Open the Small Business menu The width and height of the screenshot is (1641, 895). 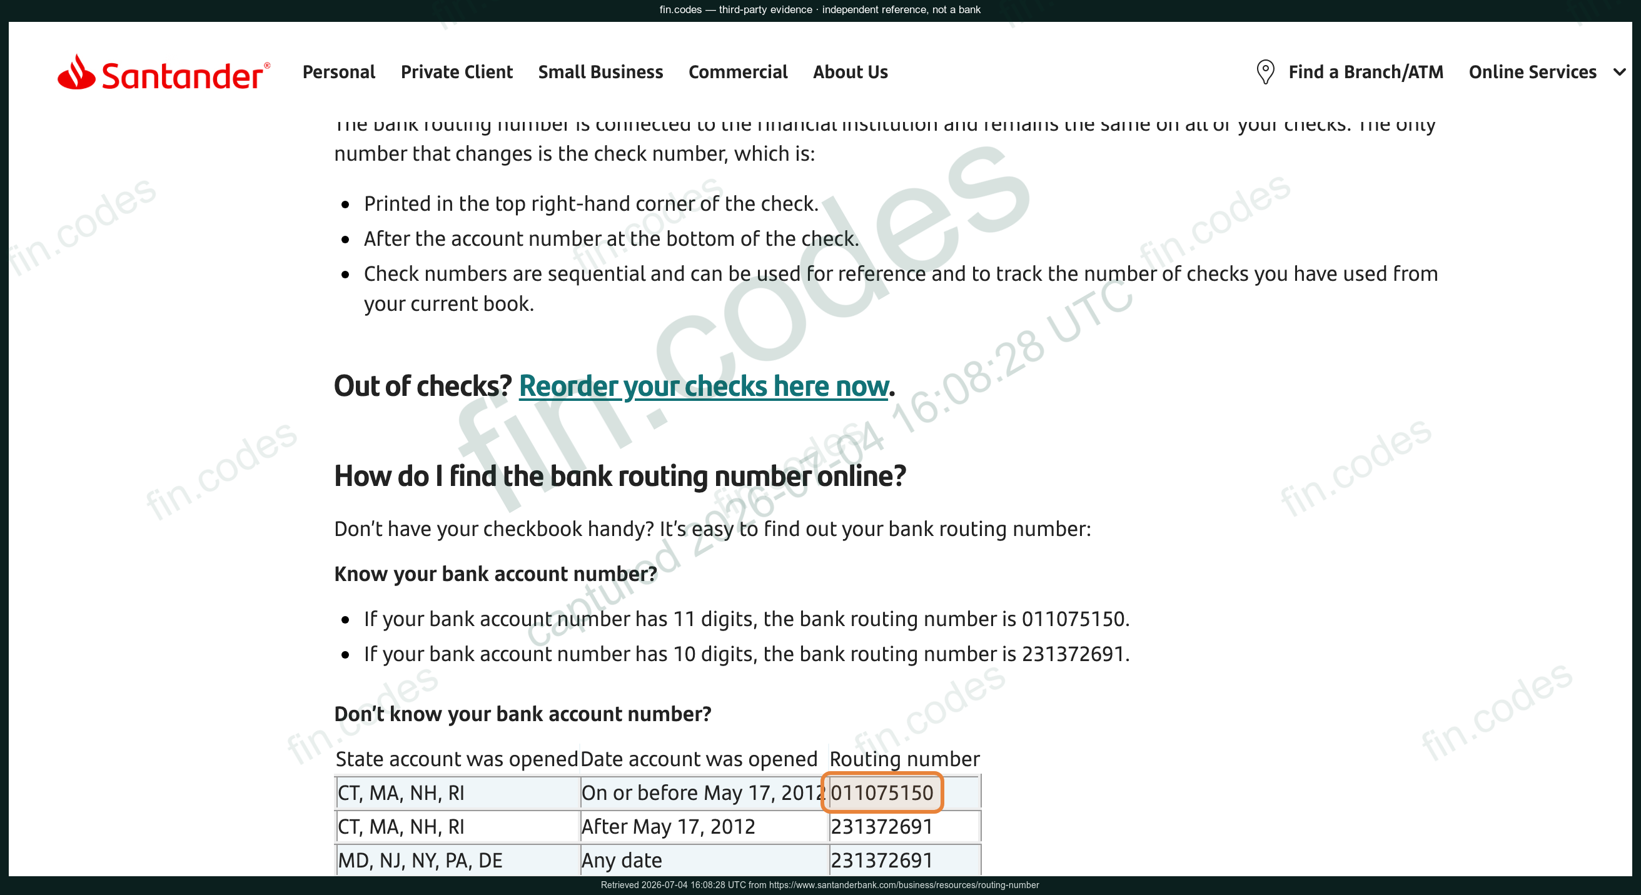tap(601, 72)
